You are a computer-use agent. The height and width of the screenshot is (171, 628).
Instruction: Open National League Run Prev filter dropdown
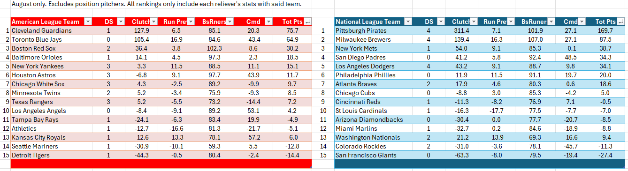tap(512, 22)
